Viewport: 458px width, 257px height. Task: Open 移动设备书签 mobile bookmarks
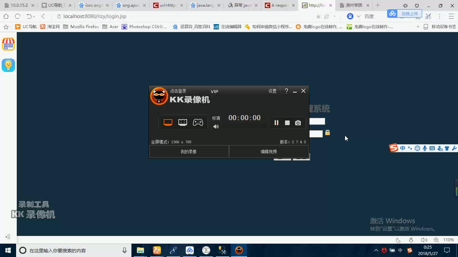tap(440, 27)
